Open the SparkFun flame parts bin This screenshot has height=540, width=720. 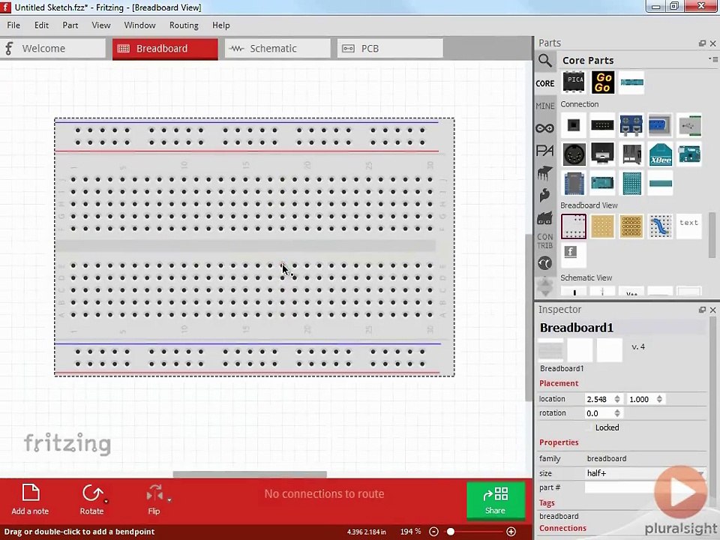click(545, 196)
